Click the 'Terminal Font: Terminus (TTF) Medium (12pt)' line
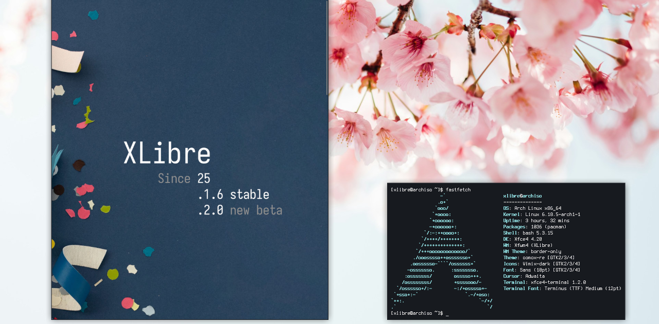Viewport: 659px width, 324px height. (562, 289)
